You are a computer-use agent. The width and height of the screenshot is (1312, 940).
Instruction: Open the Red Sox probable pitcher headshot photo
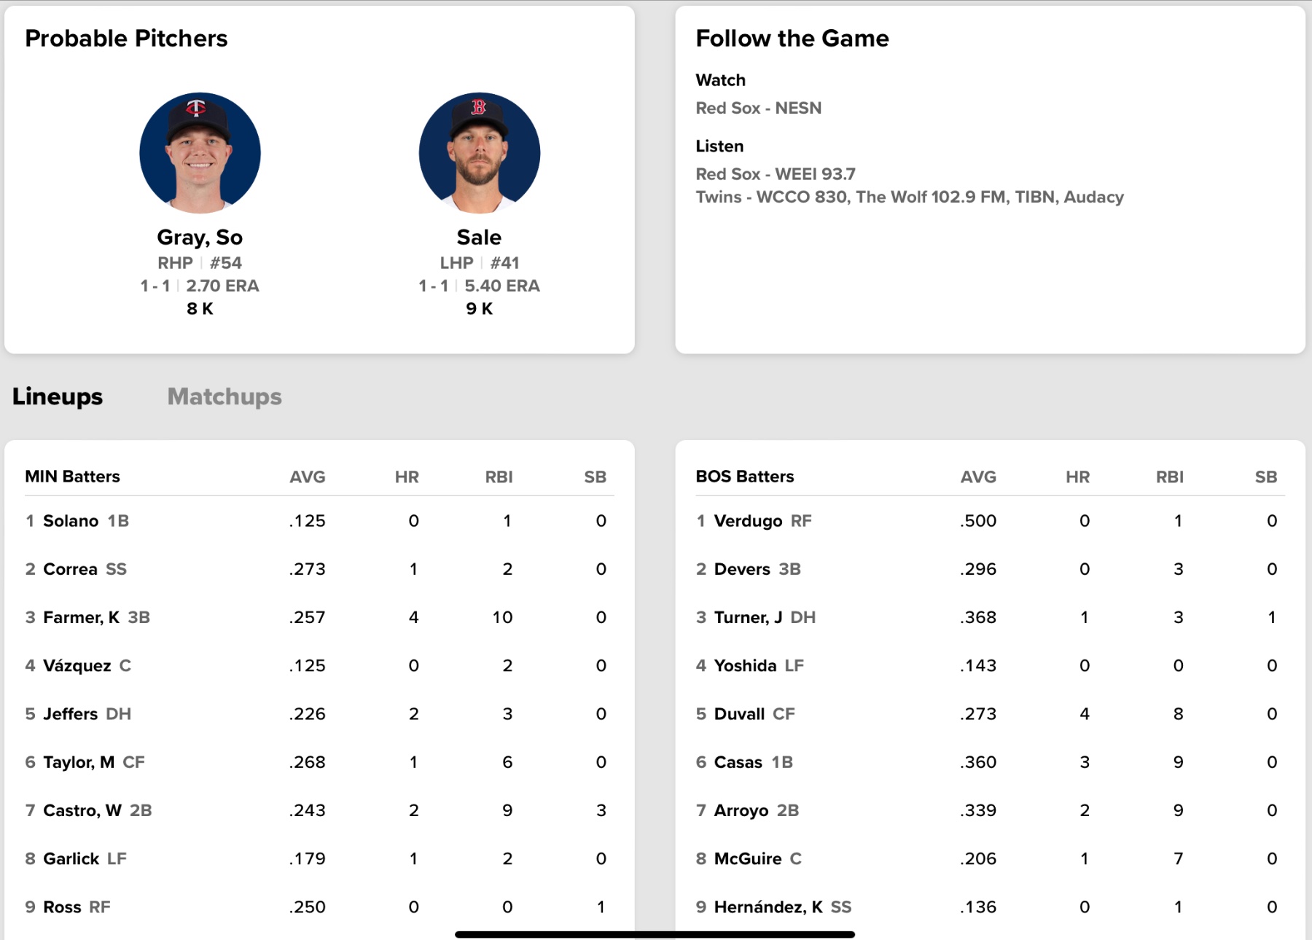pos(479,153)
